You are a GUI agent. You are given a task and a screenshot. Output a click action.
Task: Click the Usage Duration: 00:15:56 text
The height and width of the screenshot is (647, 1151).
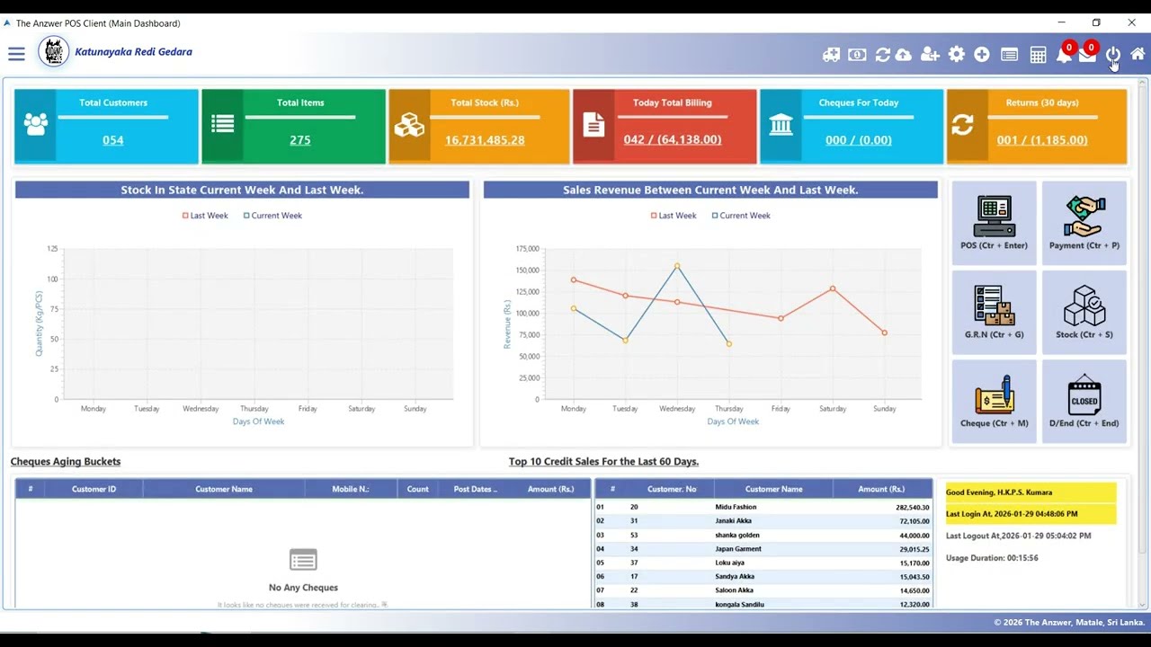coord(992,558)
